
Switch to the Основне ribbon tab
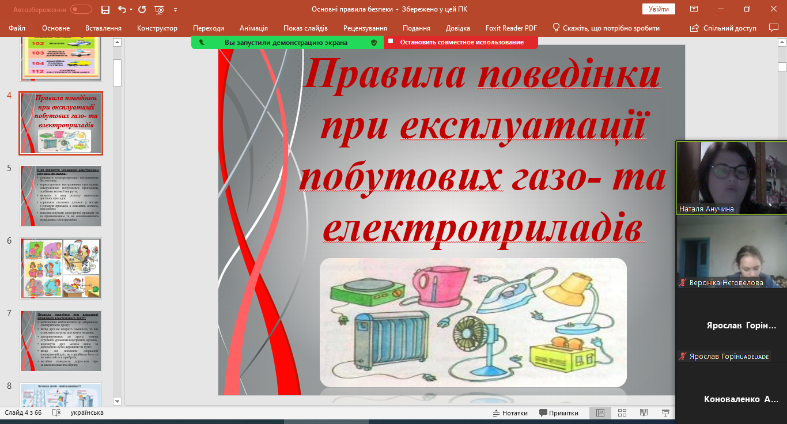click(56, 28)
